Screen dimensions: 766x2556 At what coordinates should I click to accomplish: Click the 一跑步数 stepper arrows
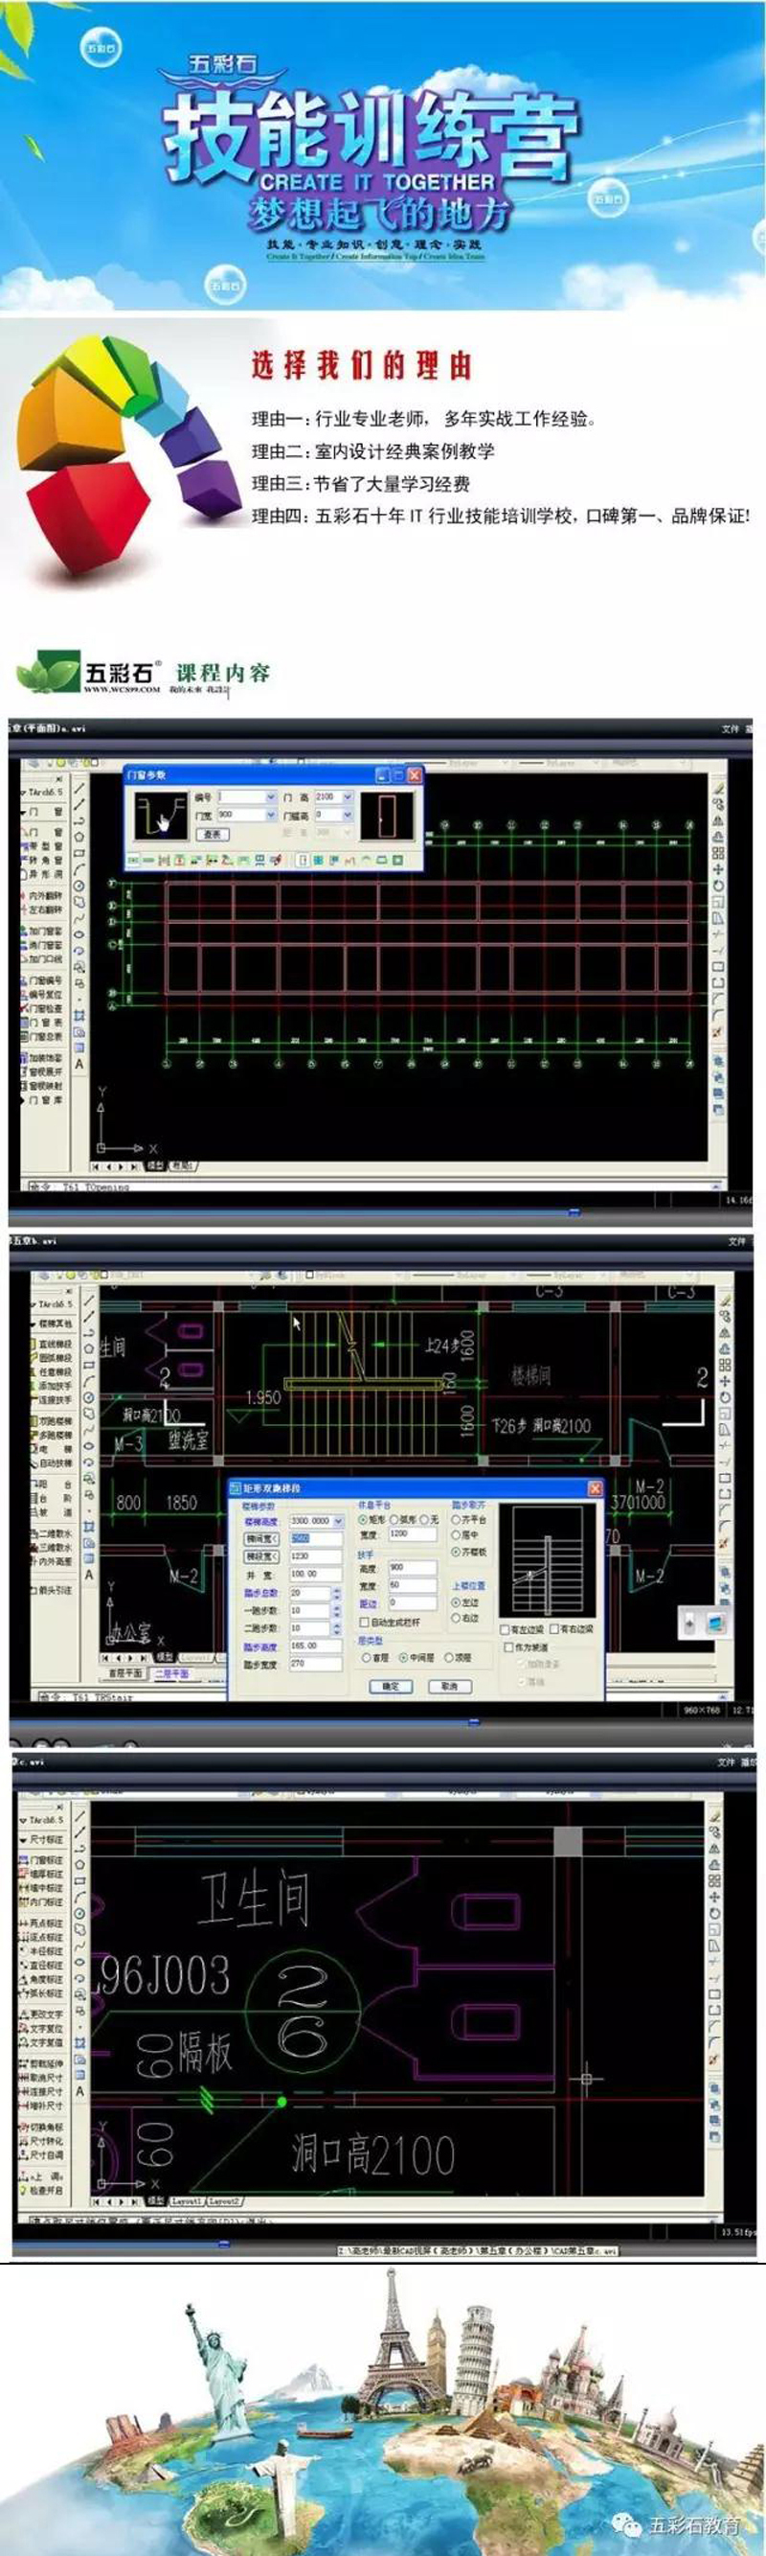336,1610
